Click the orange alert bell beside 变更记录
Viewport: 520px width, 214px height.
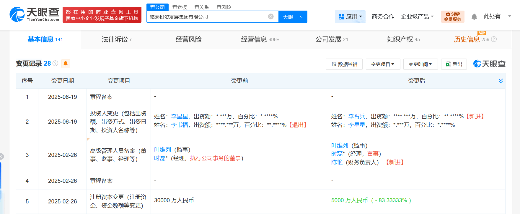66,64
